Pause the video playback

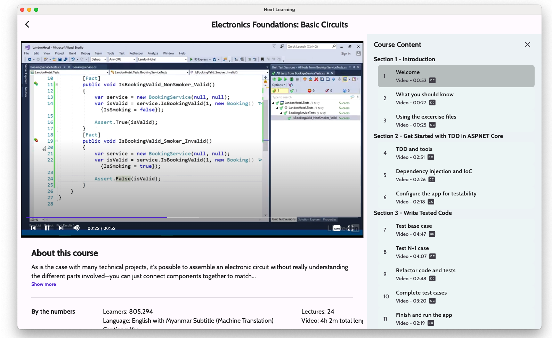47,228
